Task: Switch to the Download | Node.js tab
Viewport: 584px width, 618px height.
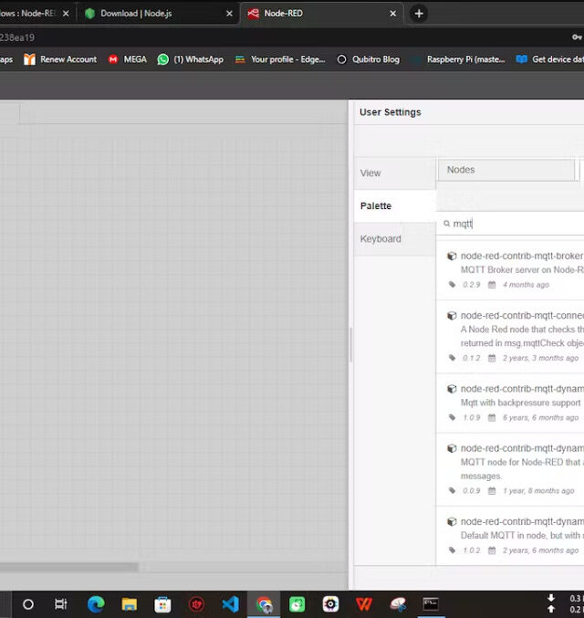Action: pos(149,14)
